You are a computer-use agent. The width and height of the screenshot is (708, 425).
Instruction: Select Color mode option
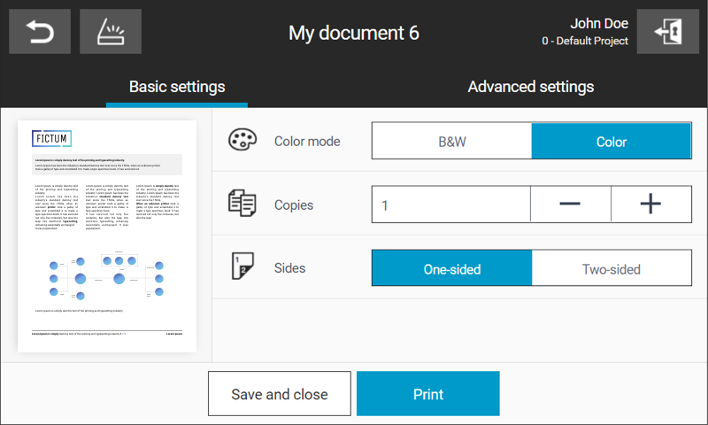tap(612, 141)
